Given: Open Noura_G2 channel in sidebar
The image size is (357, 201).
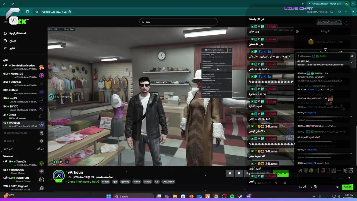Looking at the screenshot, I should pos(24,75).
